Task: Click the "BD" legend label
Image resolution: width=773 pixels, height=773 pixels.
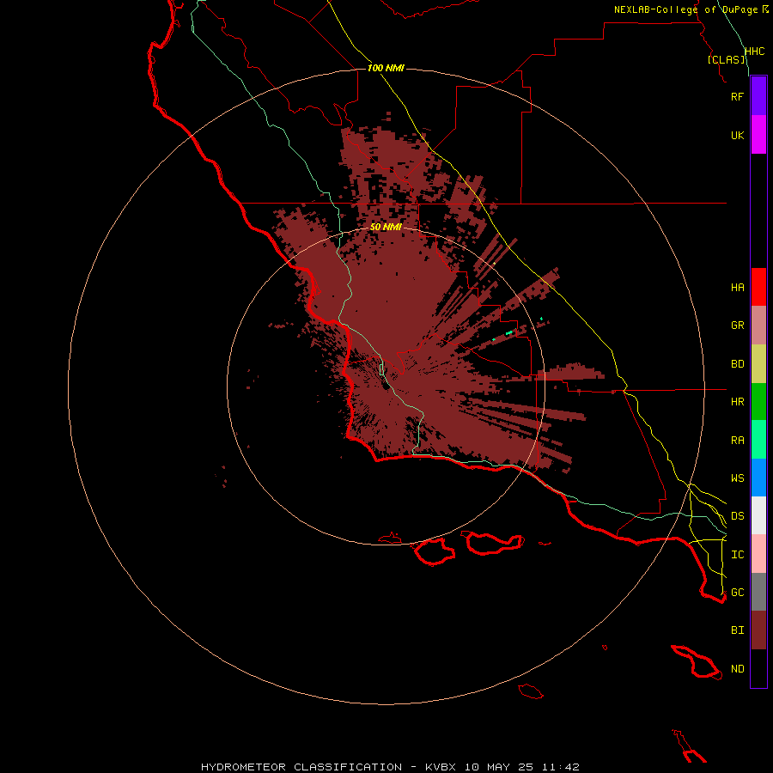Action: tap(737, 364)
